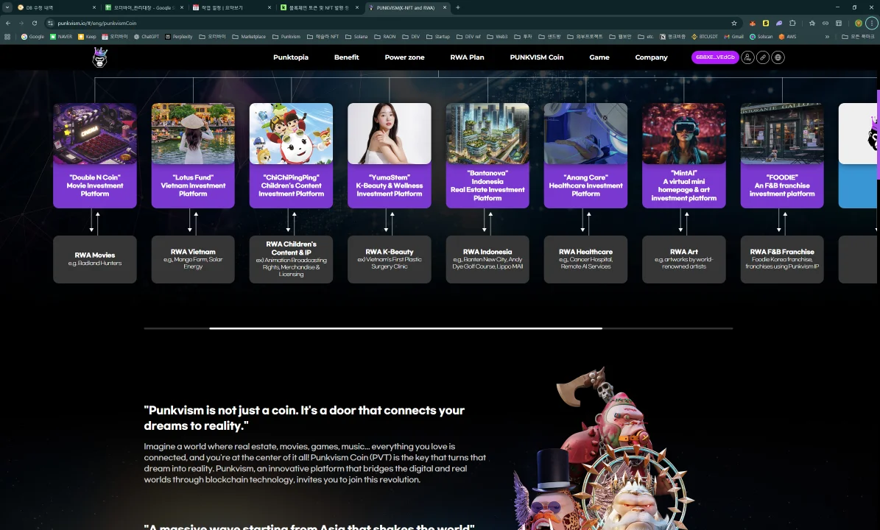Image resolution: width=880 pixels, height=530 pixels.
Task: Open the Phantom wallet extension icon
Action: coord(779,23)
